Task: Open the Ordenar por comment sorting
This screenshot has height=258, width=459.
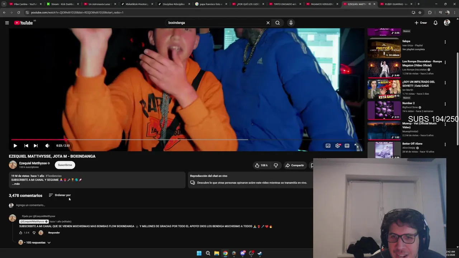Action: tap(60, 195)
